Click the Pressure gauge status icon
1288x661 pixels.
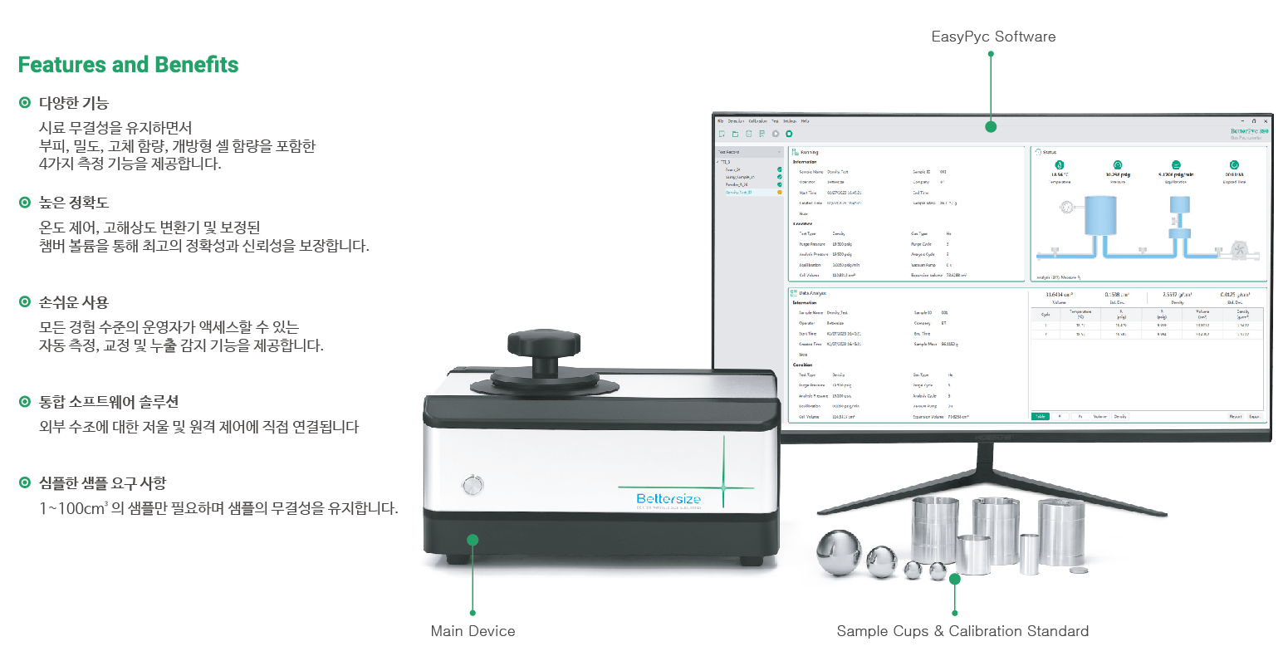1118,165
